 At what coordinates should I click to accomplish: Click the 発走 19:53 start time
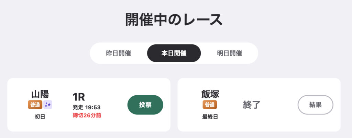(x=86, y=107)
